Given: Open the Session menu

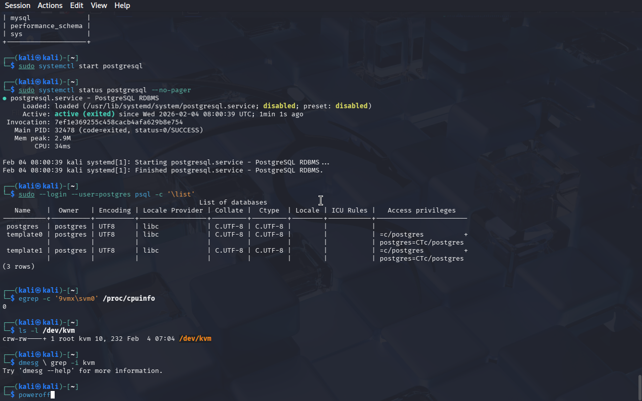Looking at the screenshot, I should click(18, 6).
